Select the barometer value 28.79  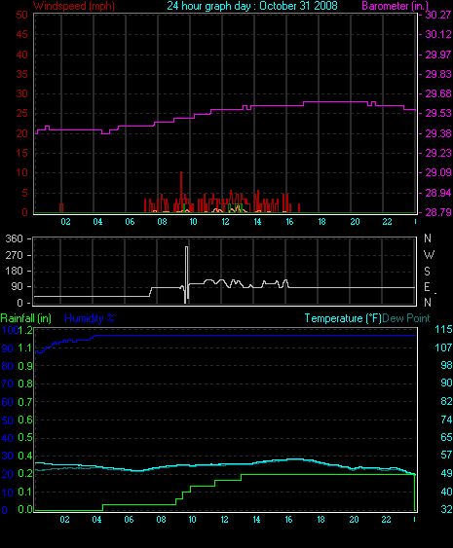(x=438, y=212)
